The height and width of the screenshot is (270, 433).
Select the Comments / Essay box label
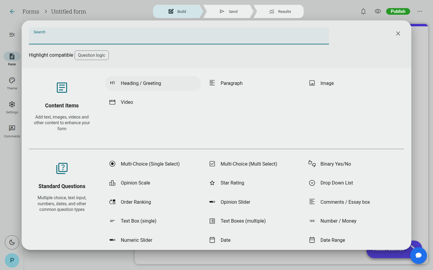pyautogui.click(x=345, y=202)
